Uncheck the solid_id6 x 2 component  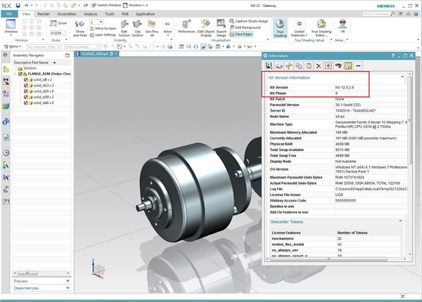point(26,80)
